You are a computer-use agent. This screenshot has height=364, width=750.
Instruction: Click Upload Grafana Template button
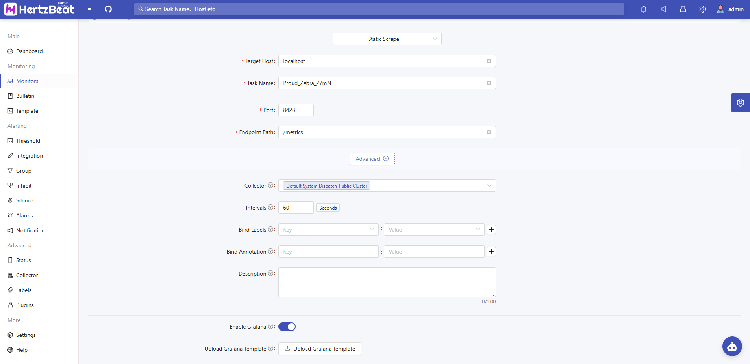tap(320, 349)
